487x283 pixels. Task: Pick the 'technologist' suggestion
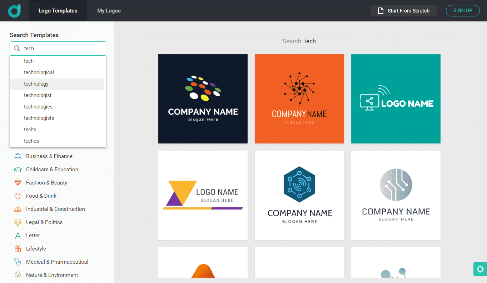point(57,95)
